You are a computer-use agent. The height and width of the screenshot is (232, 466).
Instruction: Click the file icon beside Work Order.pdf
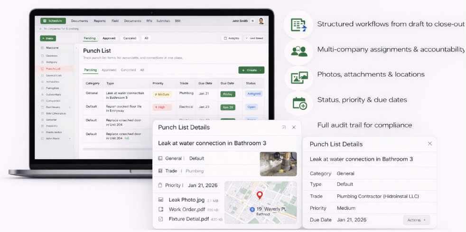pos(161,209)
